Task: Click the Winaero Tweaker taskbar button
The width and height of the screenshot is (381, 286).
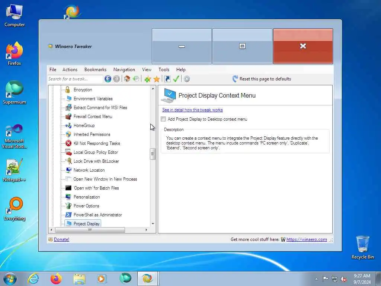Action: tap(147, 279)
